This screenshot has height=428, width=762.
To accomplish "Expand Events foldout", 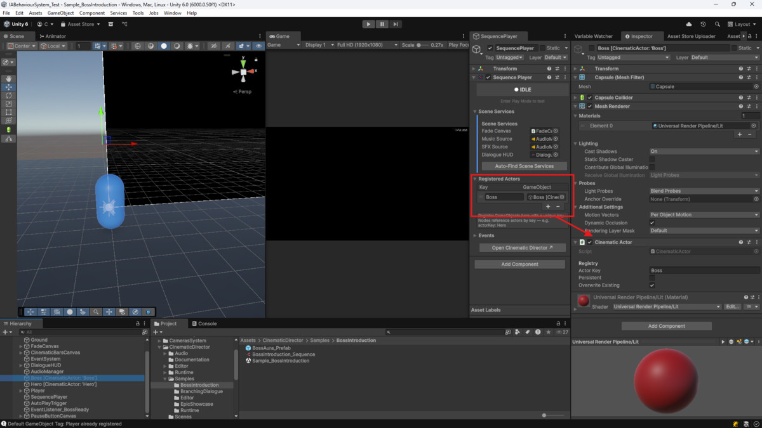I will 475,235.
